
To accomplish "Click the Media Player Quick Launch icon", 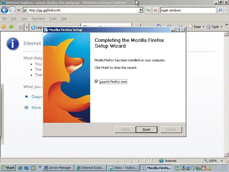I will (x=33, y=168).
